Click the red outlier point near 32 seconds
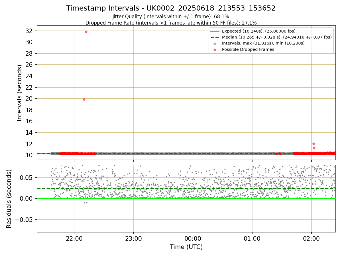342x257 pixels. pyautogui.click(x=86, y=32)
